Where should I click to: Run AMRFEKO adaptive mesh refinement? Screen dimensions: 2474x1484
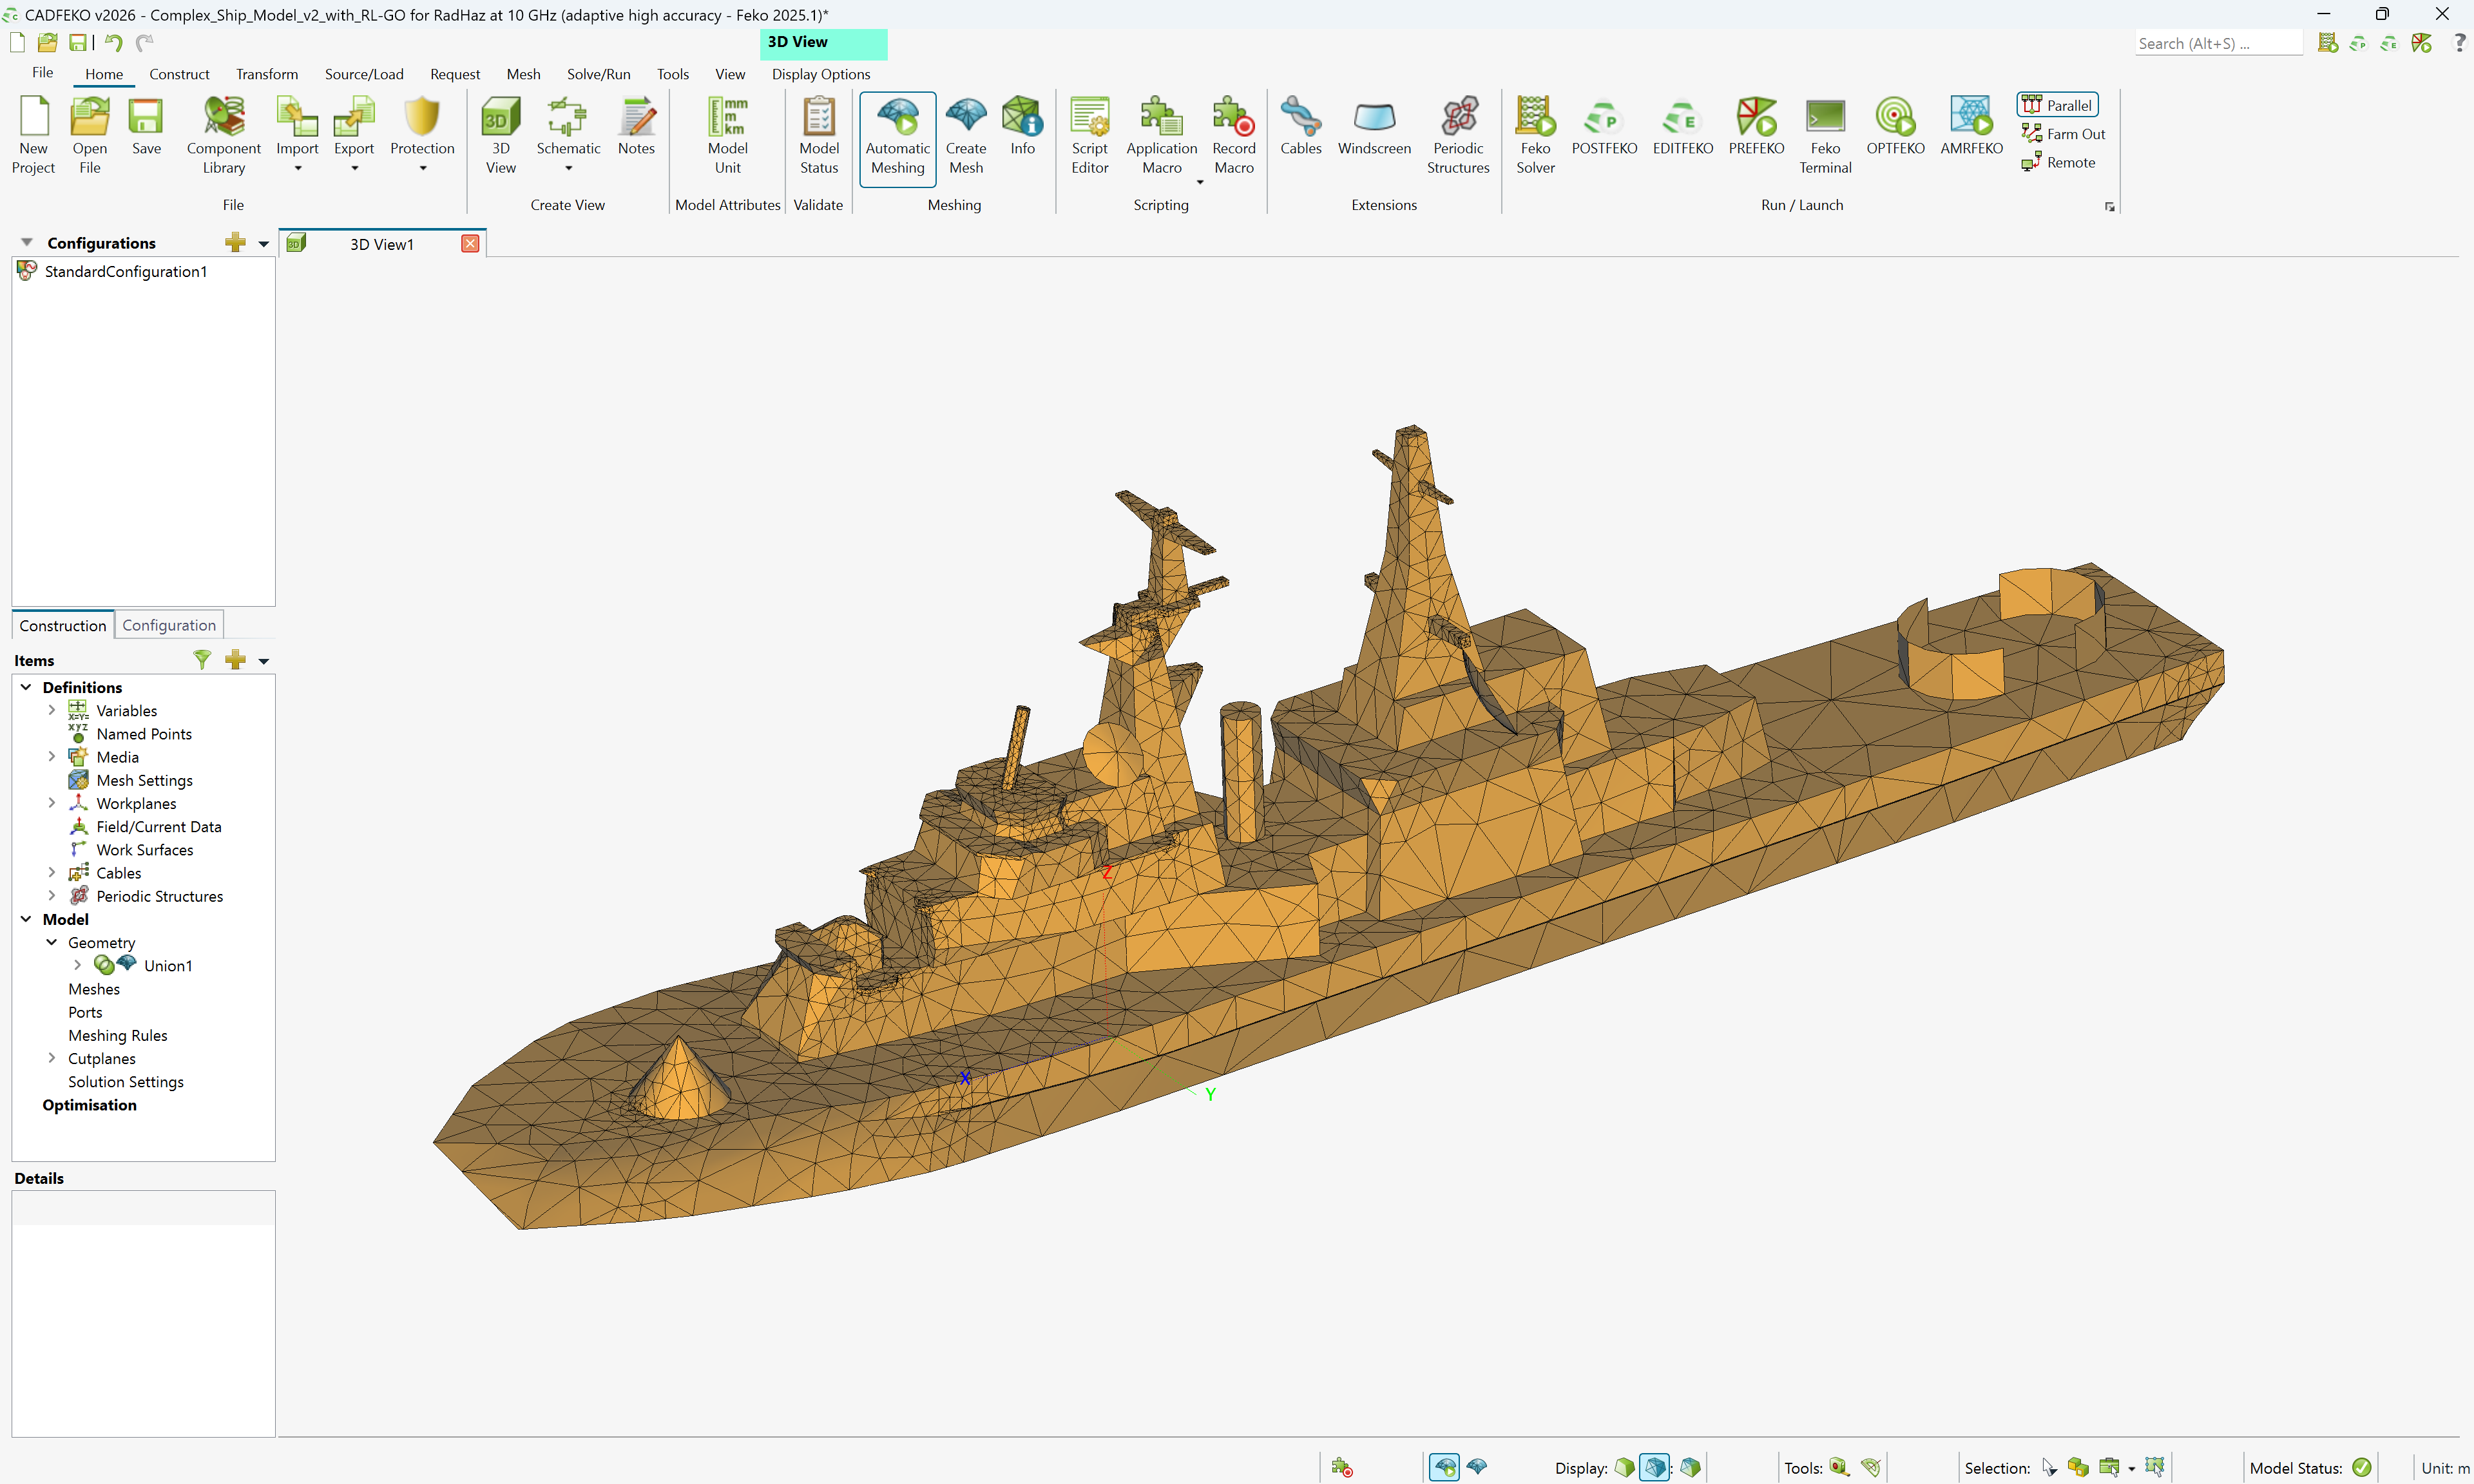click(x=1971, y=127)
